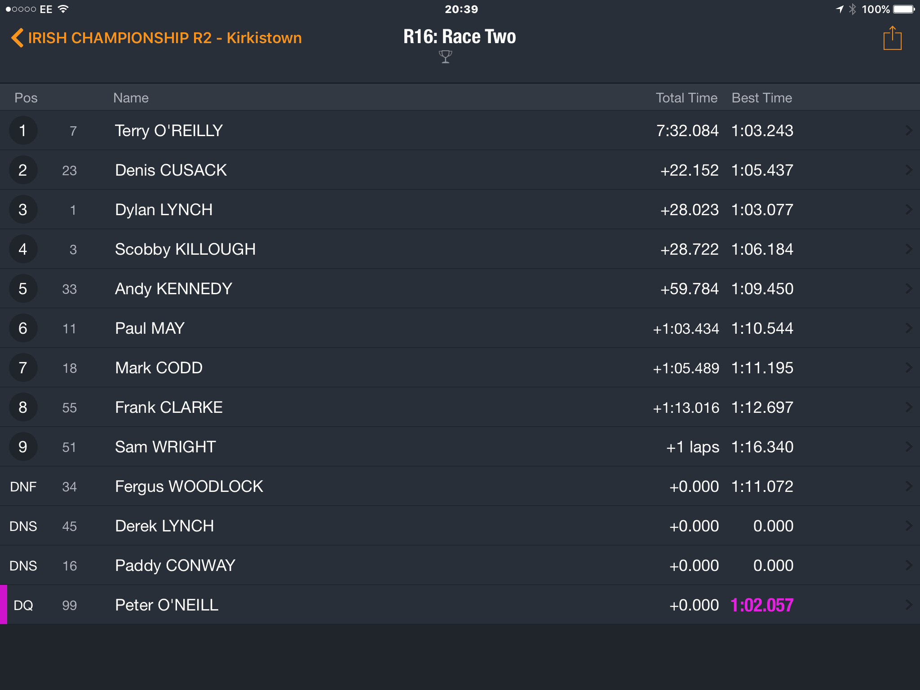The width and height of the screenshot is (920, 690).
Task: Select fastest lap time 1:02.057
Action: [x=762, y=605]
